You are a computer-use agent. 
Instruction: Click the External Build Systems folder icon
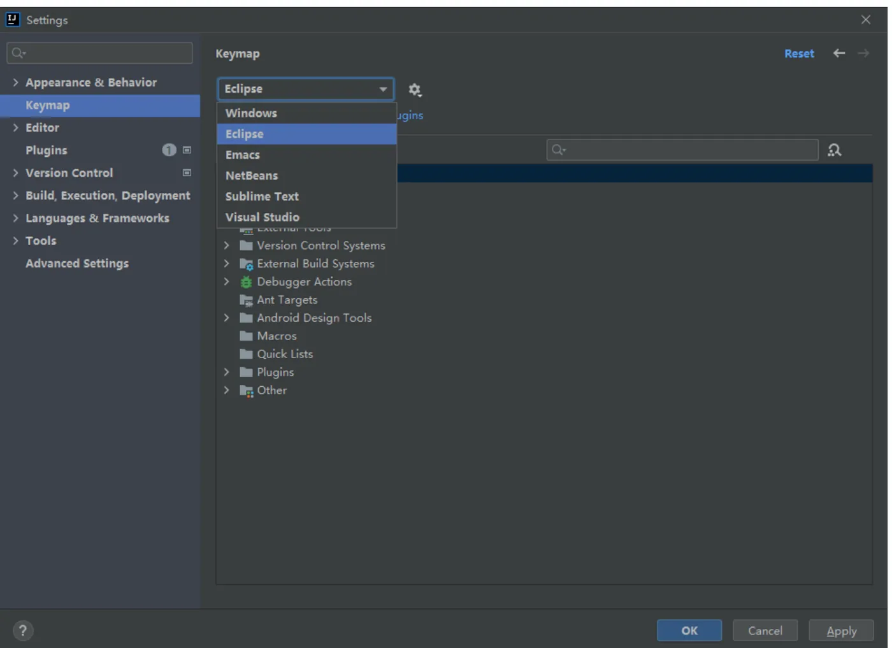pos(247,264)
